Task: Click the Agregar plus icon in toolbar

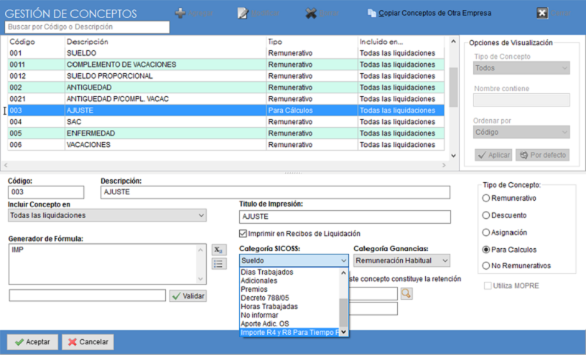Action: click(x=180, y=13)
